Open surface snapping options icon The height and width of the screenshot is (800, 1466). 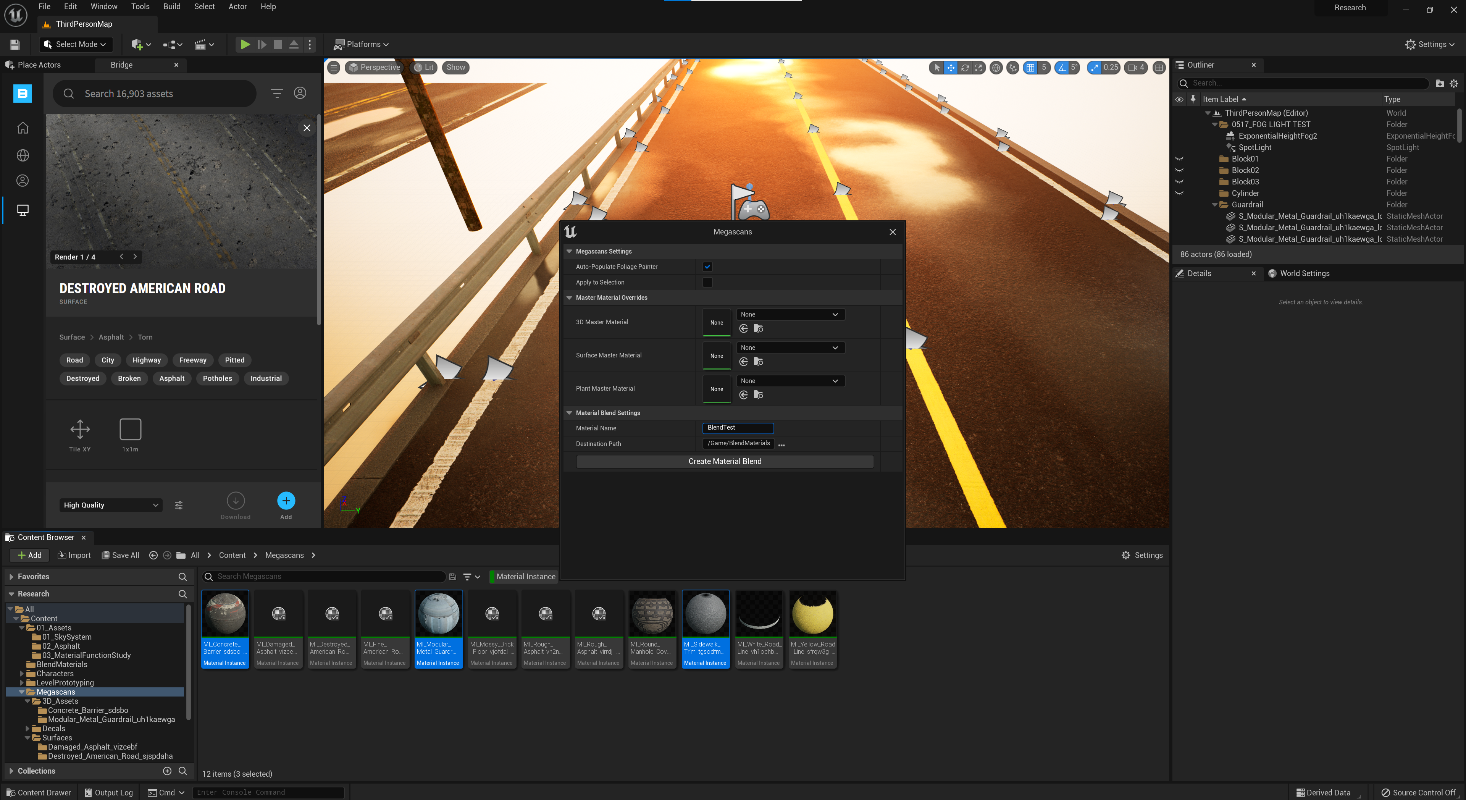point(1012,68)
